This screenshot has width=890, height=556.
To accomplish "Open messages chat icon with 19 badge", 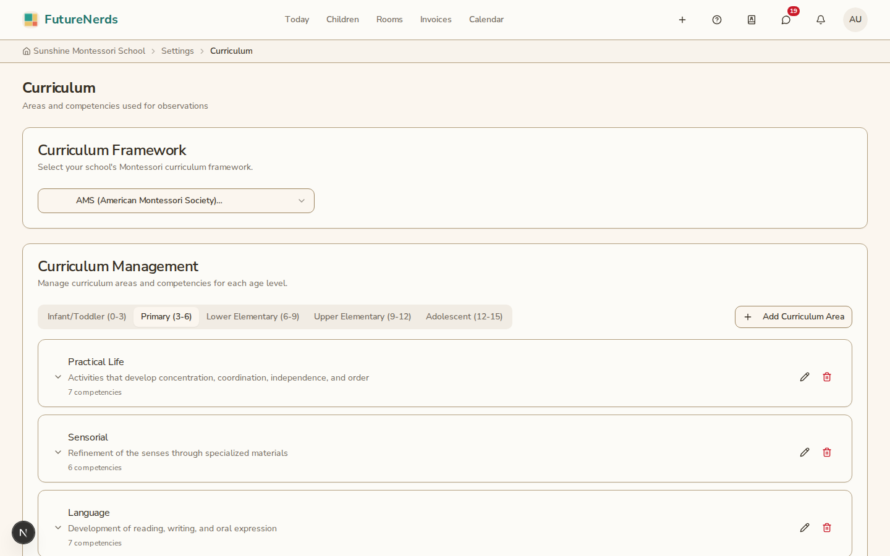I will click(786, 20).
